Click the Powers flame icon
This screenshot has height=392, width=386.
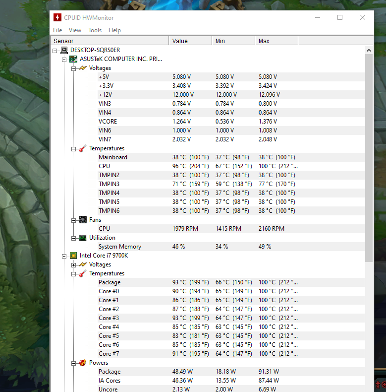point(83,363)
